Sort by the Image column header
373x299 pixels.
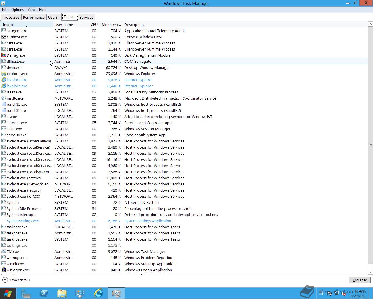pyautogui.click(x=27, y=25)
